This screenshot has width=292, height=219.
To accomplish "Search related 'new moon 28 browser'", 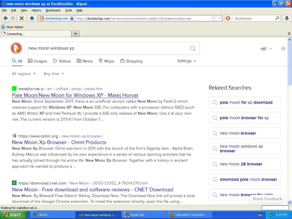I will pyautogui.click(x=244, y=164).
